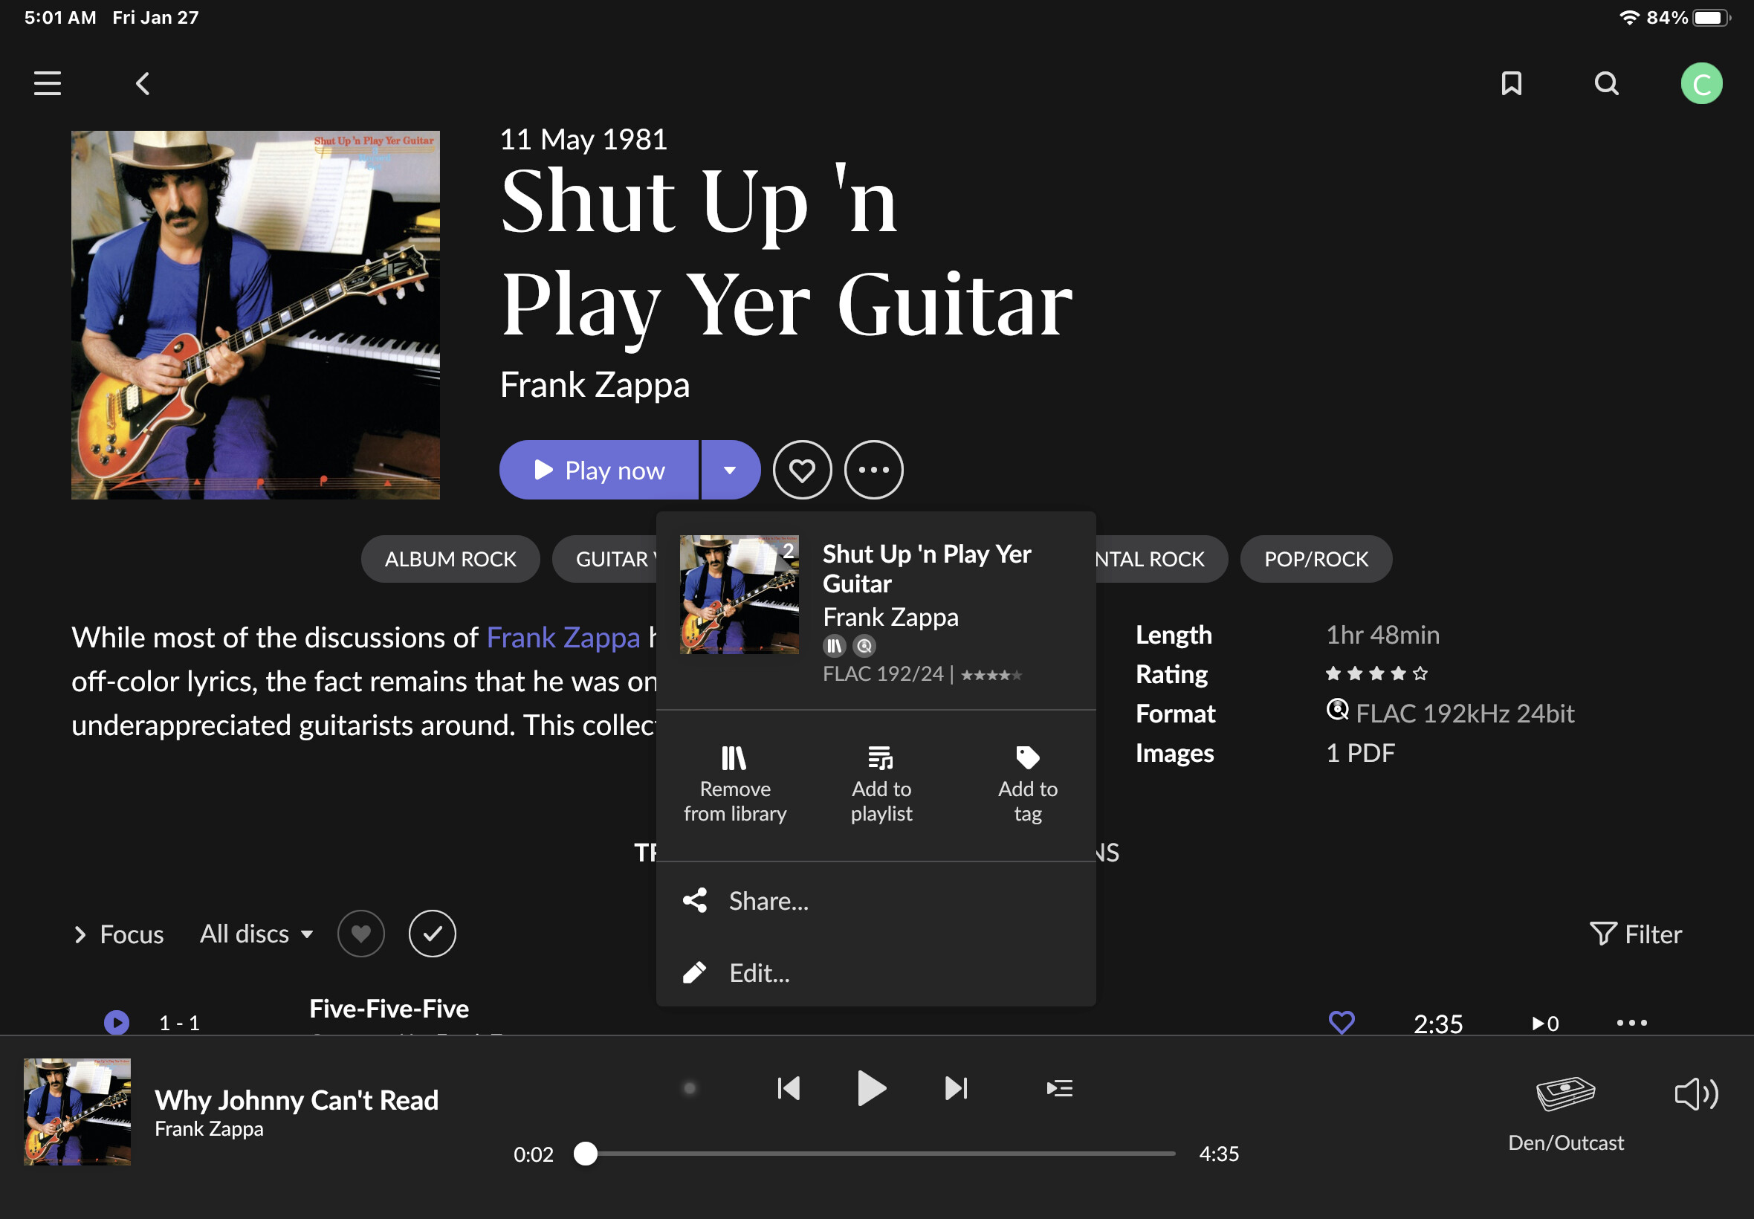Select the ALBUM ROCK genre tag
This screenshot has width=1754, height=1219.
click(x=450, y=559)
